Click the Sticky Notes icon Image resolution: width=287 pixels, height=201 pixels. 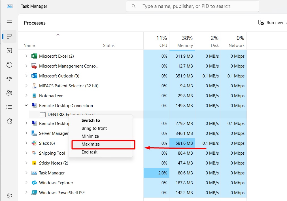click(34, 163)
